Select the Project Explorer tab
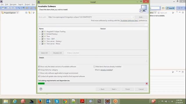 pyautogui.click(x=10, y=13)
